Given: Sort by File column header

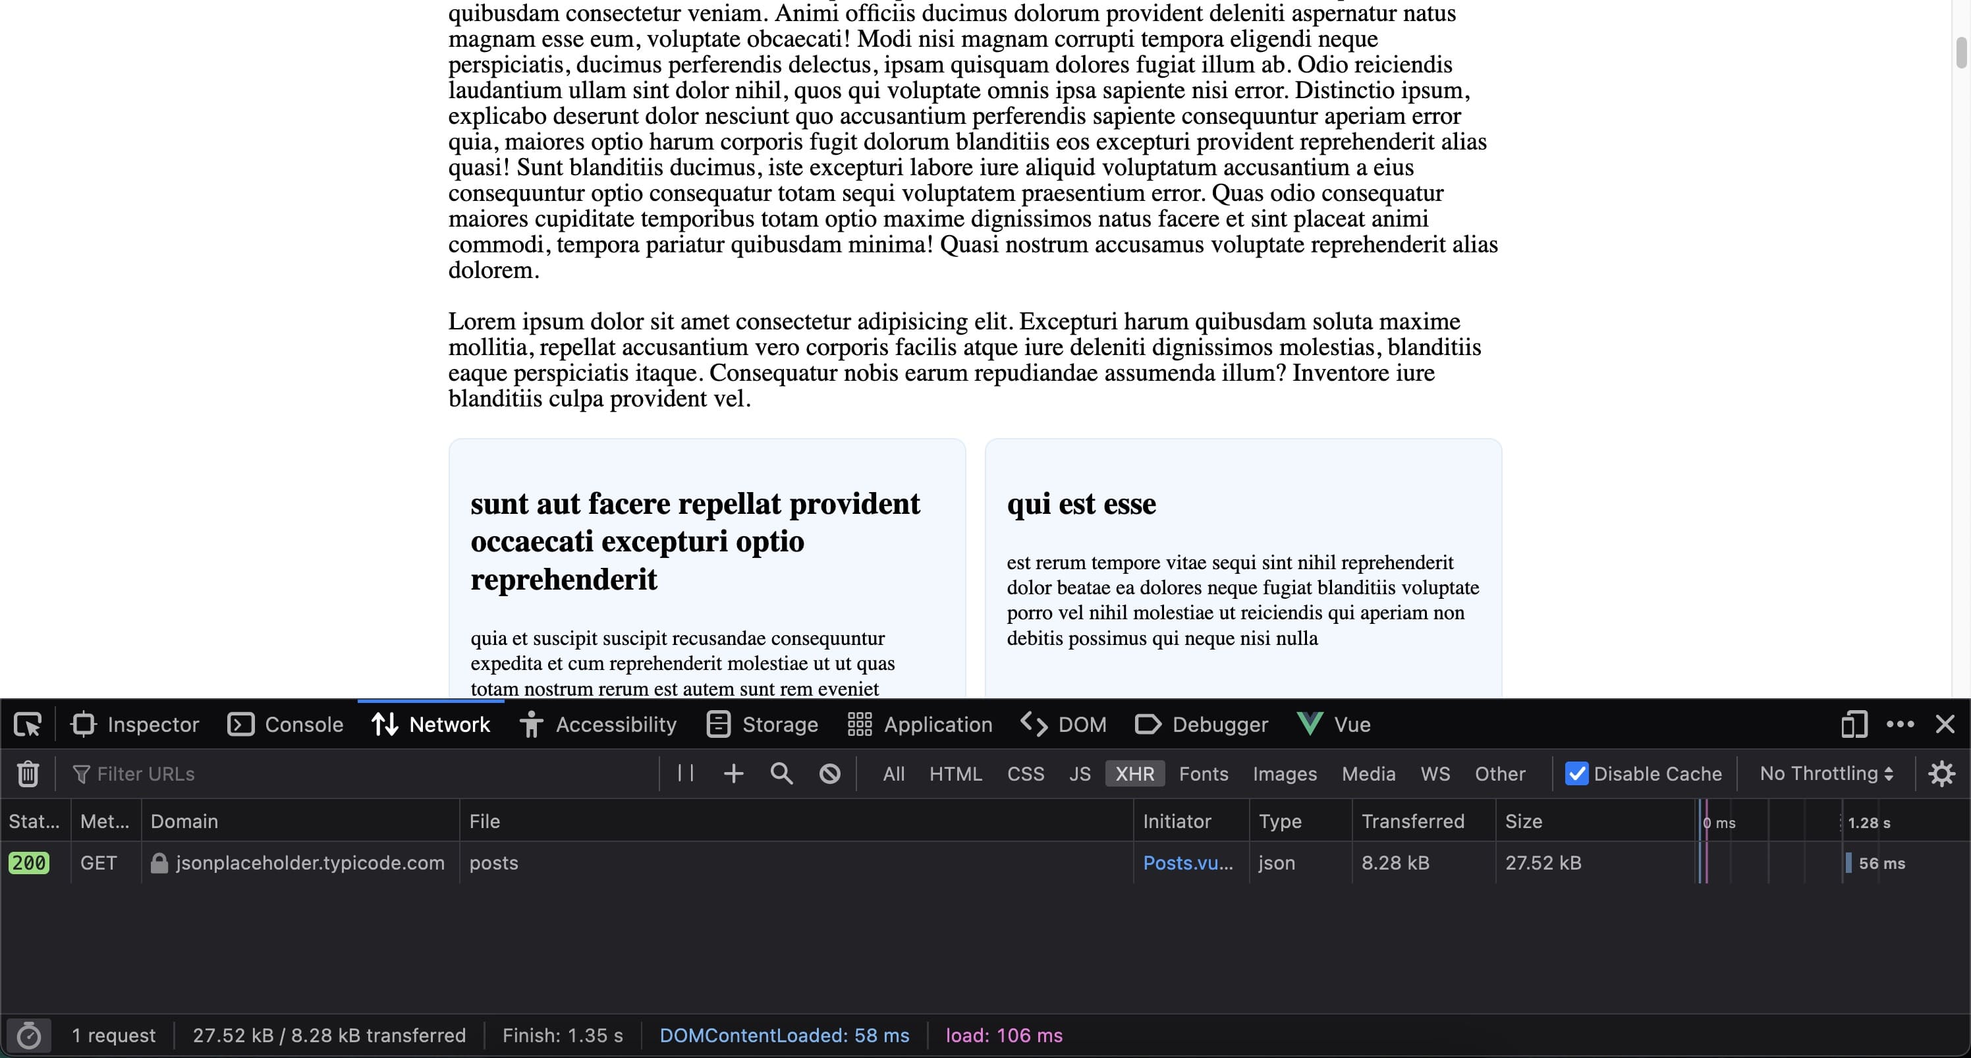Looking at the screenshot, I should 796,821.
